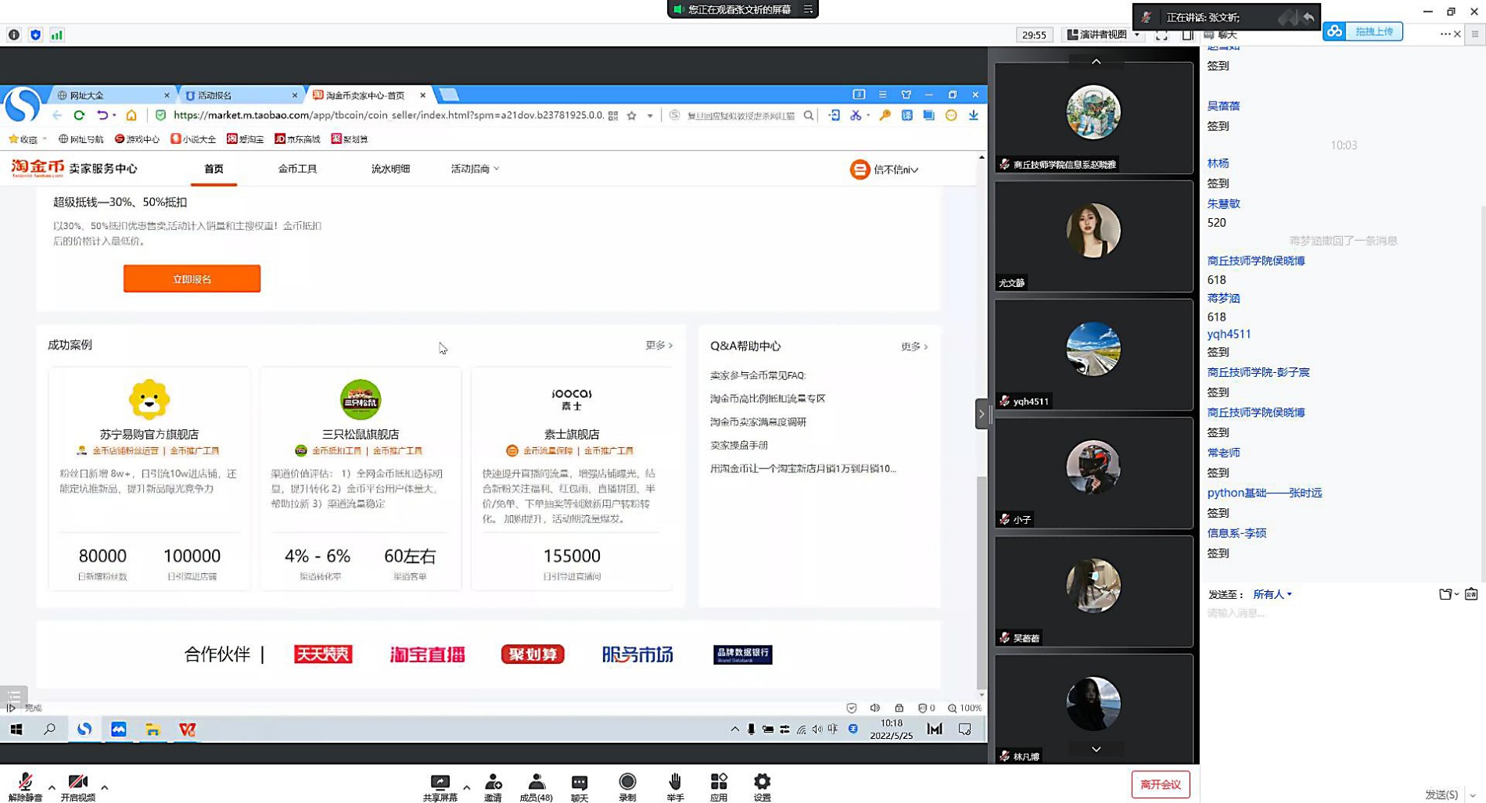Turn on camera with 开启视频

point(77,787)
